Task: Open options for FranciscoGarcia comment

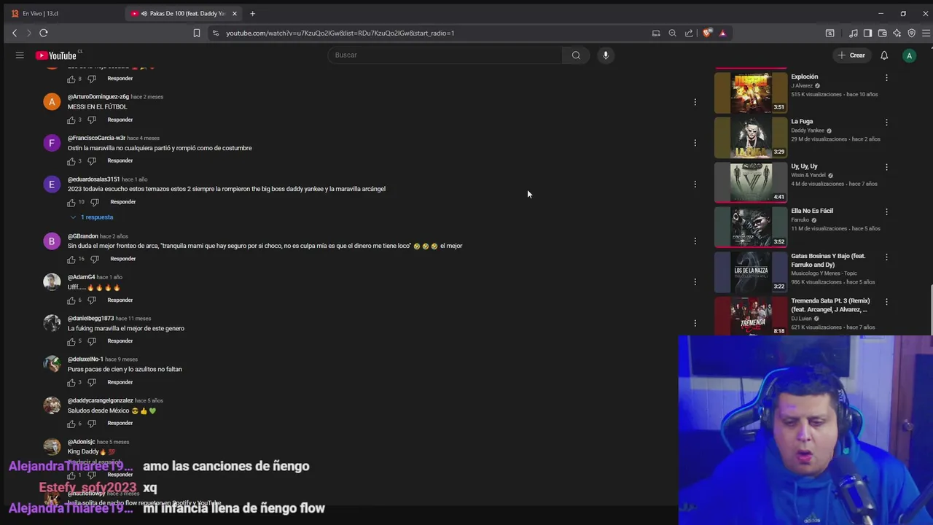Action: 695,143
